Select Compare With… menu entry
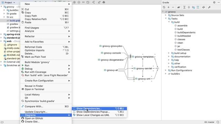221x124 pixels. [46, 106]
